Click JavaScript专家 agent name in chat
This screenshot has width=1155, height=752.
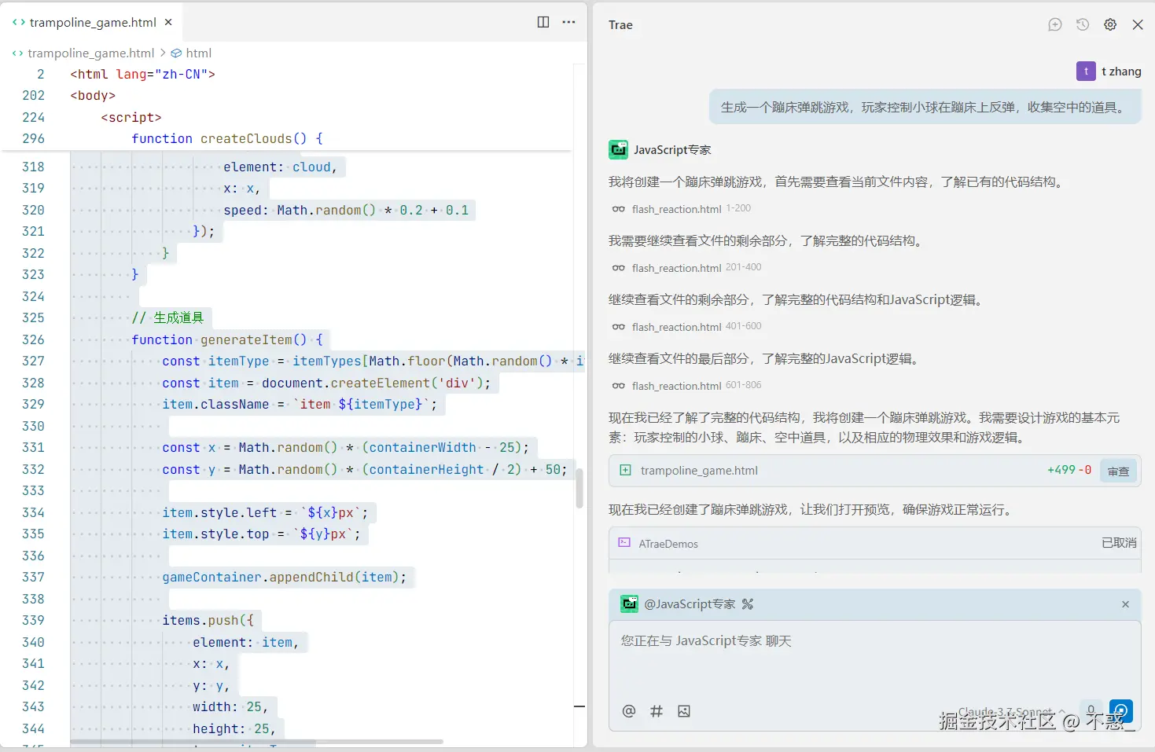click(x=672, y=149)
